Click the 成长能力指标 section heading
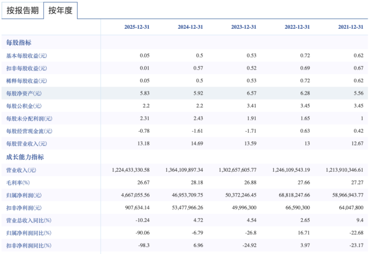374x254 pixels. coord(25,157)
